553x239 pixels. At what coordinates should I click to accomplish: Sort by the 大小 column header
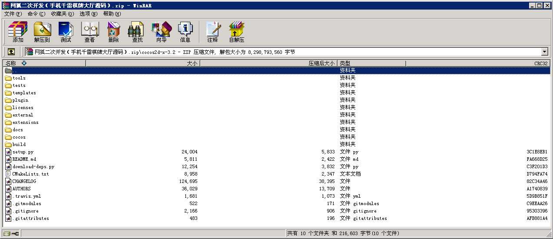142,63
